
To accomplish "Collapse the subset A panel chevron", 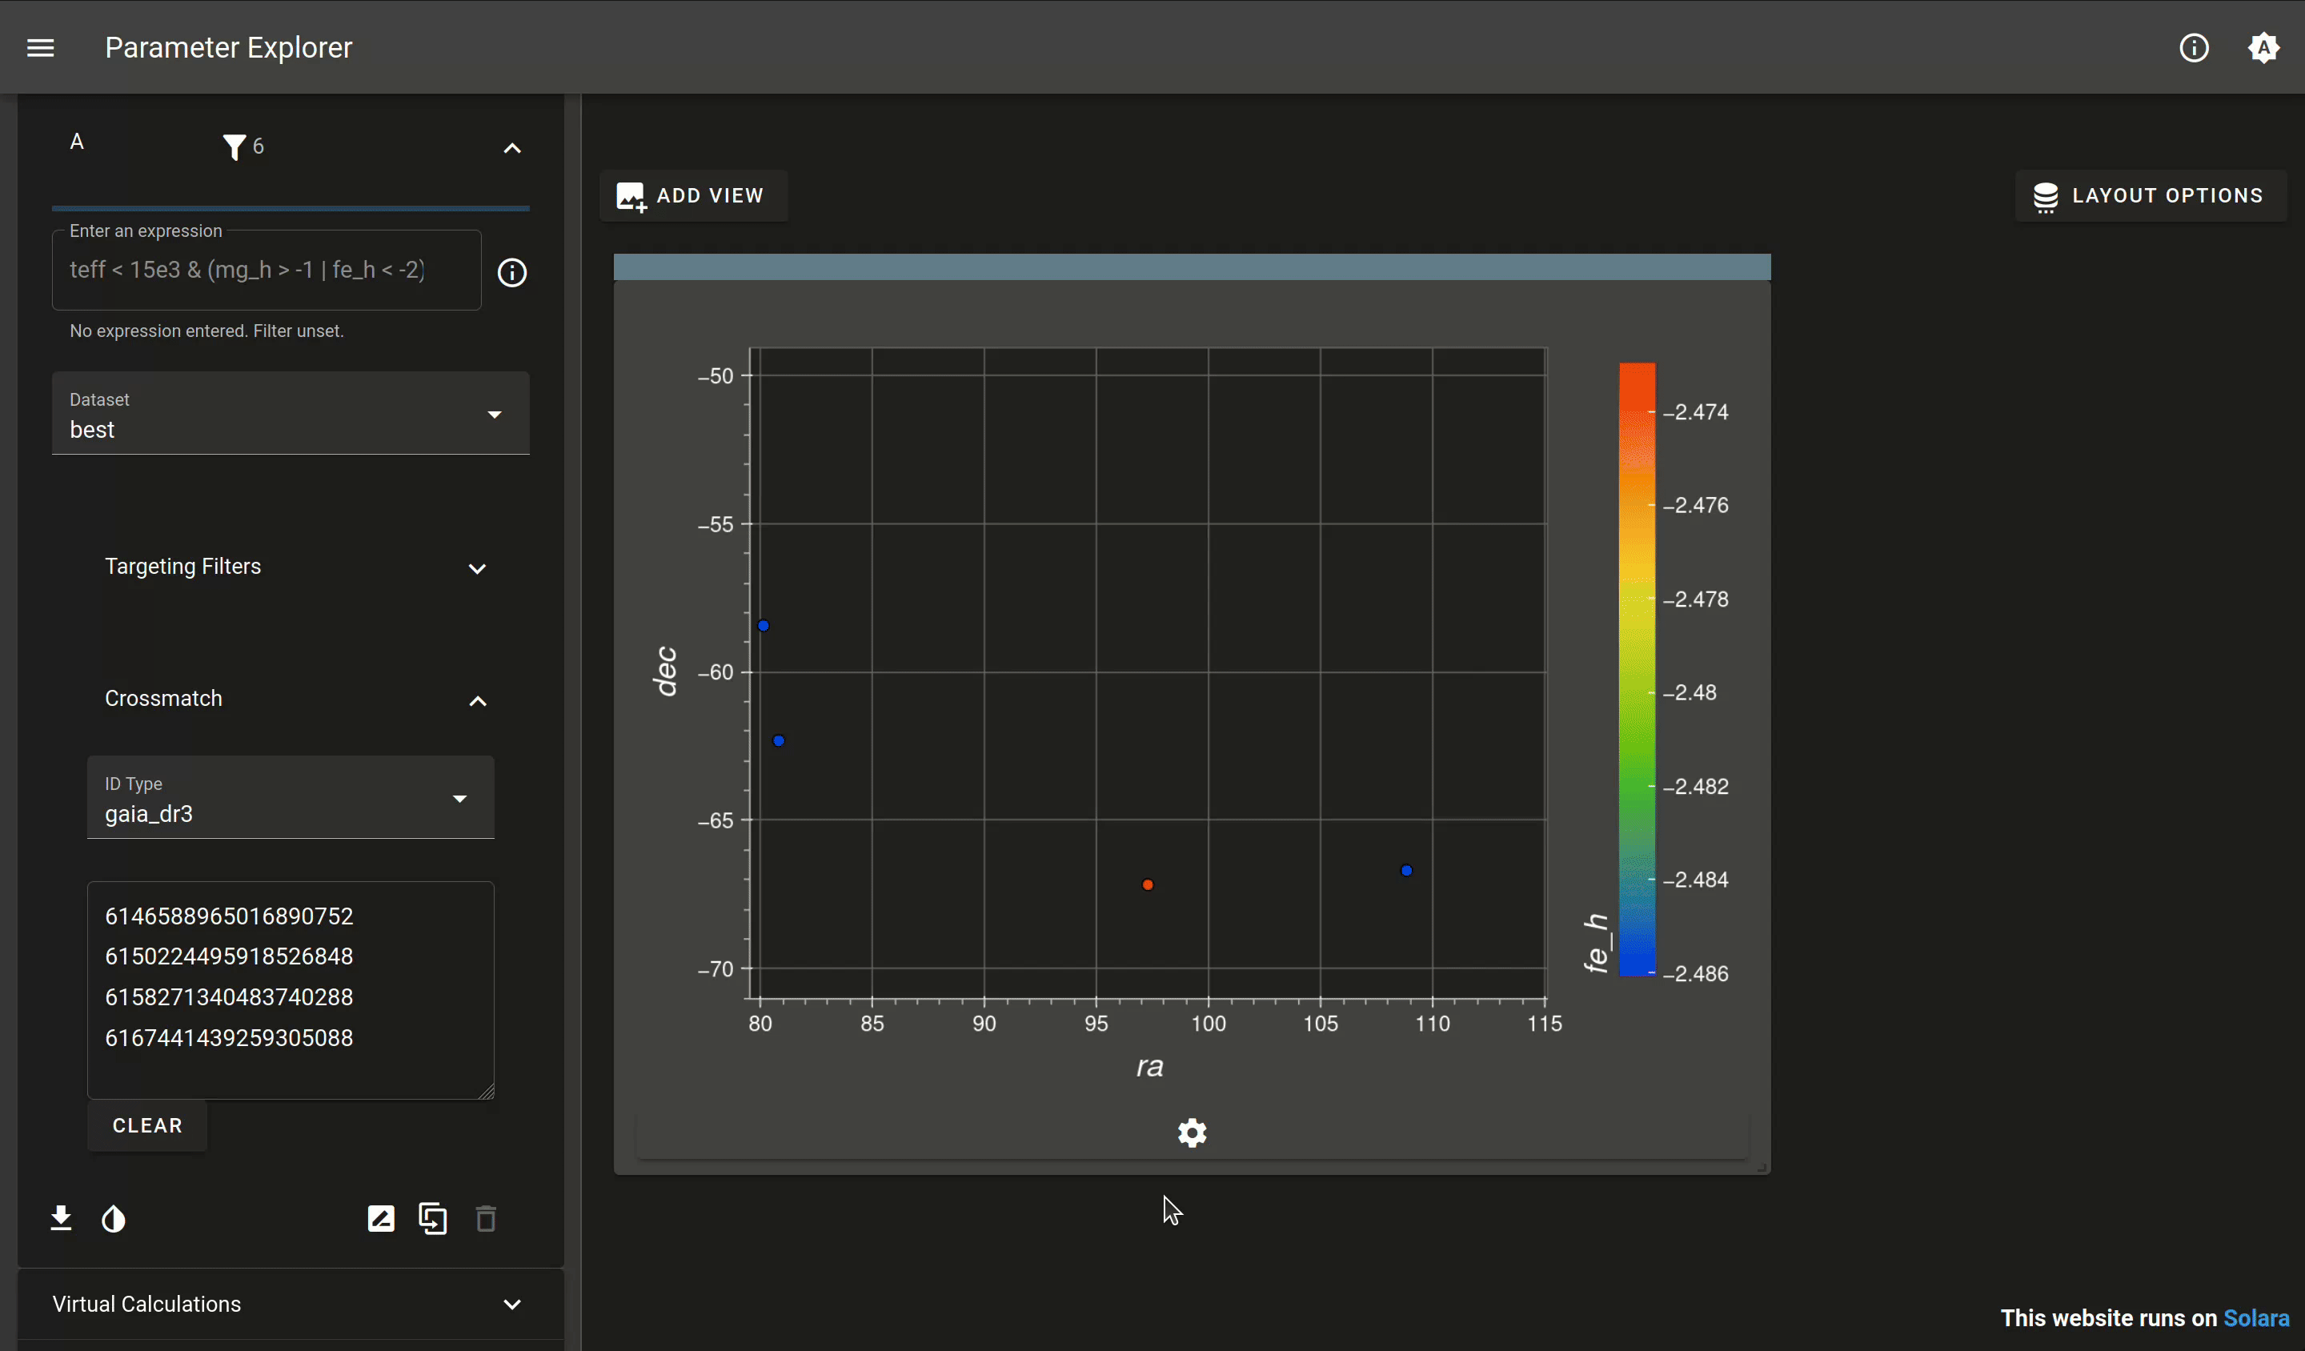I will pyautogui.click(x=512, y=148).
